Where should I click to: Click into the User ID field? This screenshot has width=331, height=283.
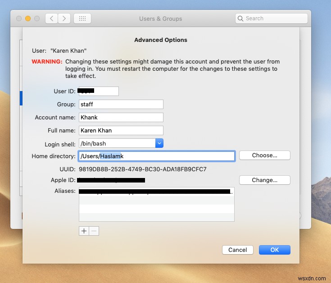[99, 91]
